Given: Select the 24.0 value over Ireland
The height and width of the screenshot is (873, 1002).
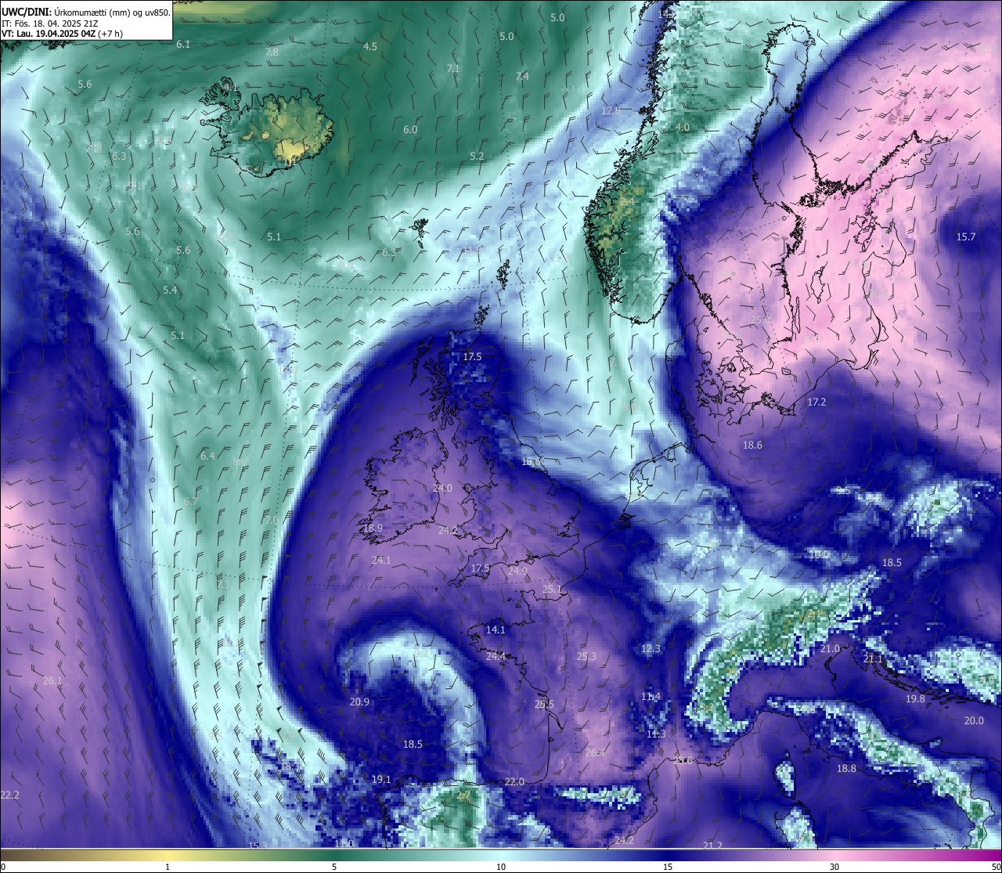Looking at the screenshot, I should (x=442, y=488).
